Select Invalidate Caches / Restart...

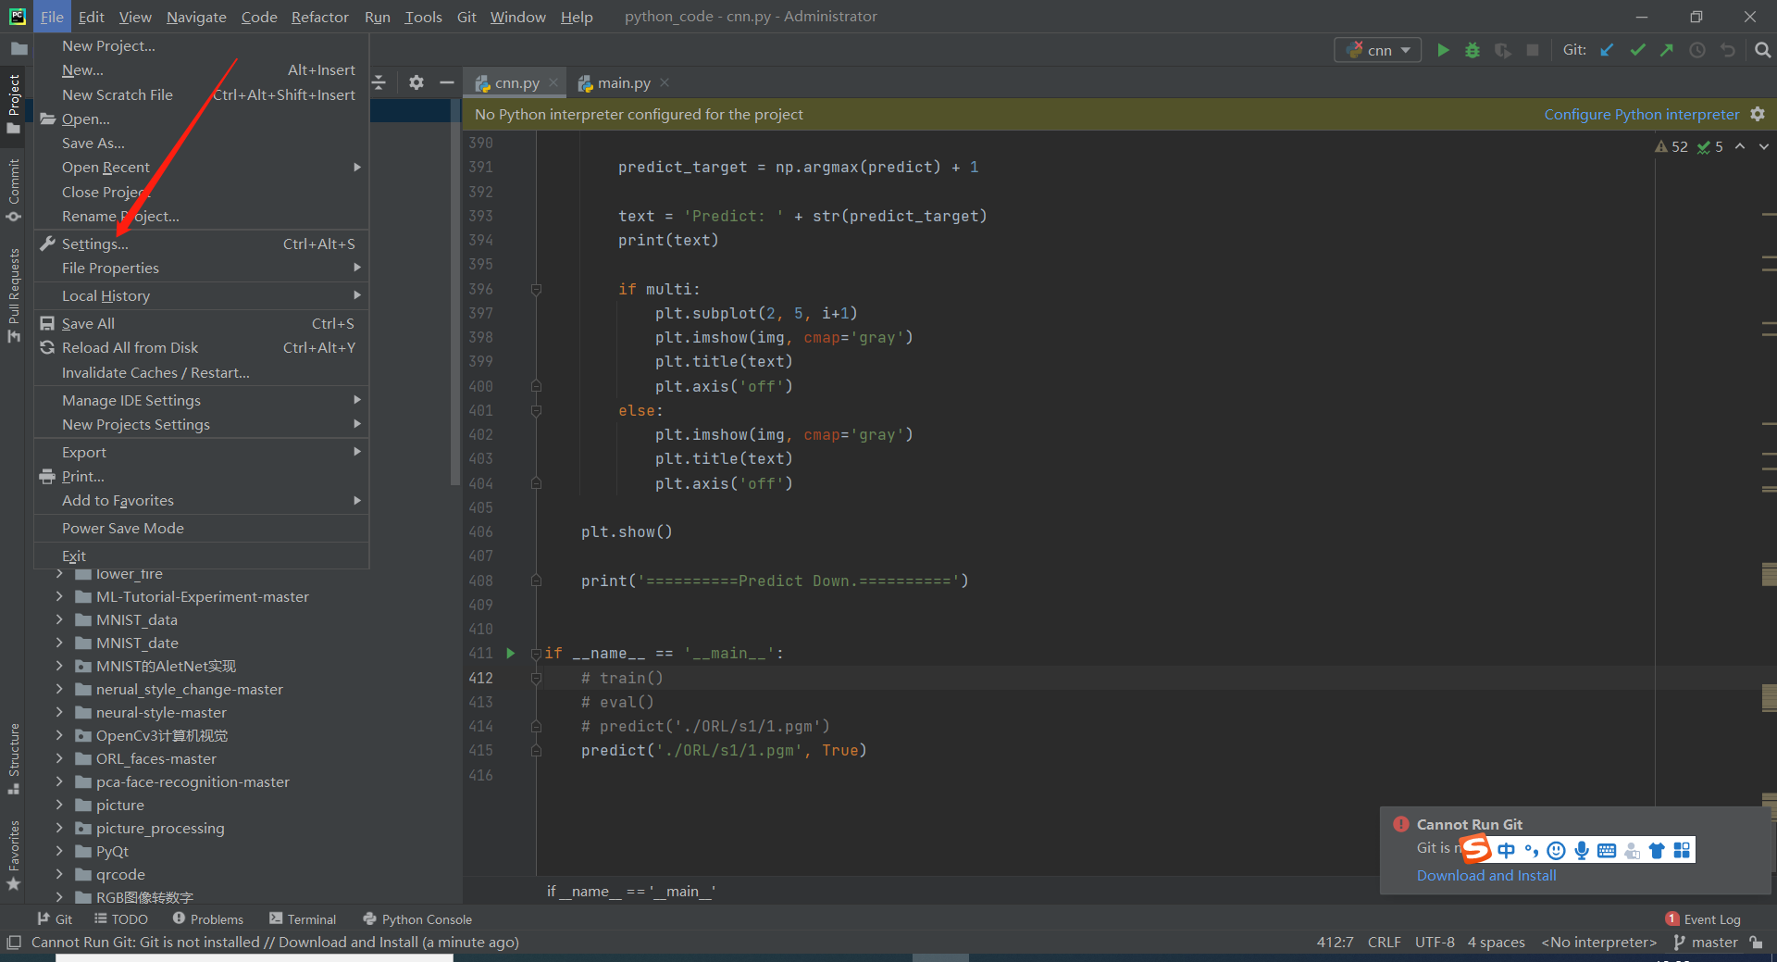pyautogui.click(x=201, y=373)
